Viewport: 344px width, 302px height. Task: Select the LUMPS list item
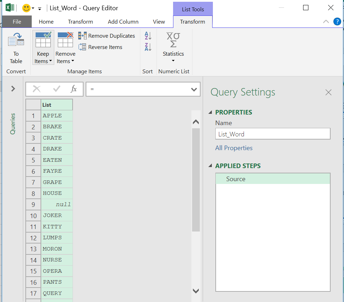click(x=57, y=237)
